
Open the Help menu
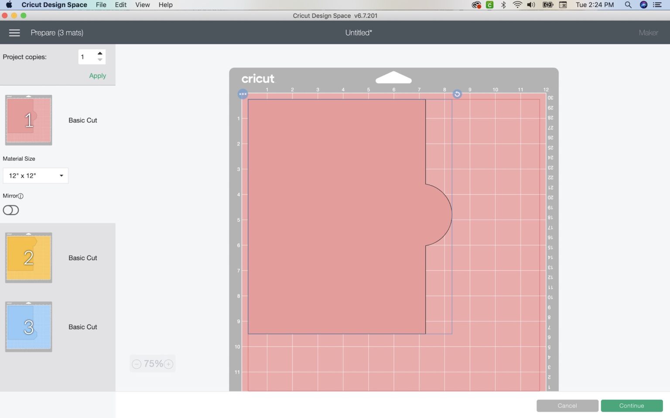click(165, 5)
